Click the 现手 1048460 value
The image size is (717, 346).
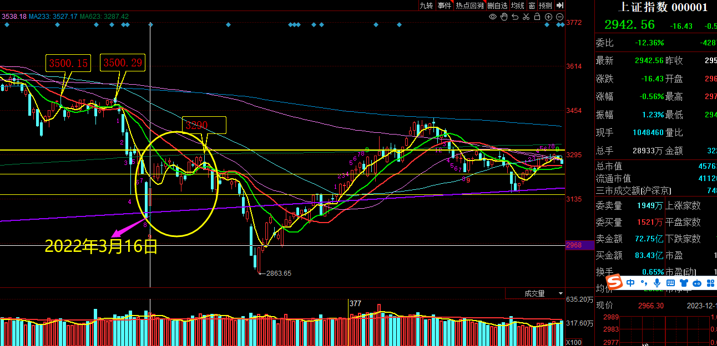pos(648,132)
